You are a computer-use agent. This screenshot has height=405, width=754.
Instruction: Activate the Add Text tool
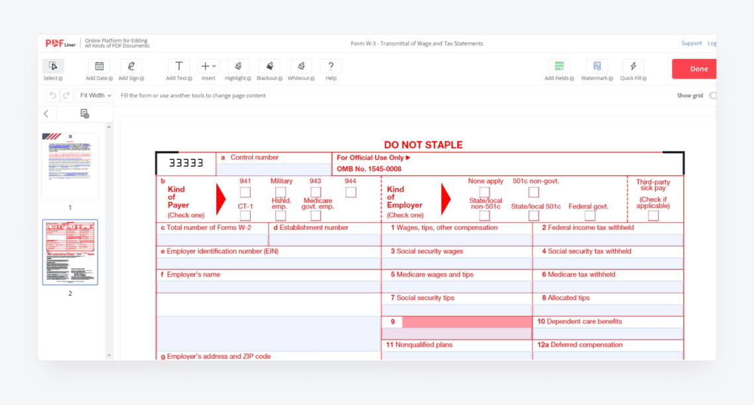[179, 67]
